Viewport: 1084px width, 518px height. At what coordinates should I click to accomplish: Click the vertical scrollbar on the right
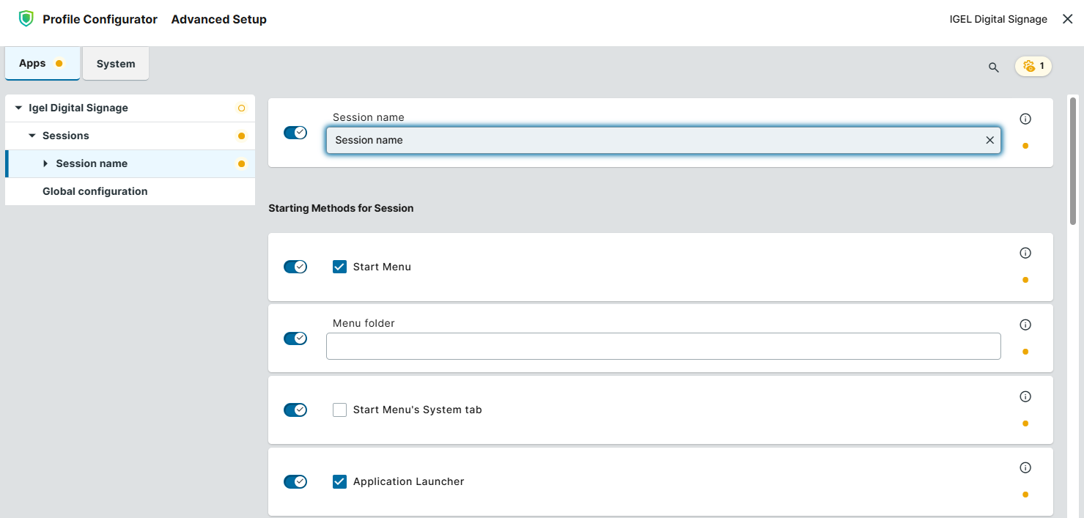[1073, 161]
